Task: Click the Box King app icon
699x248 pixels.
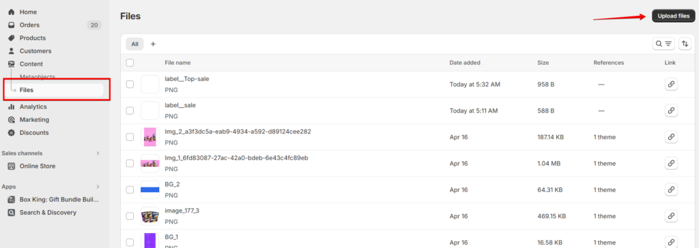Action: click(12, 200)
